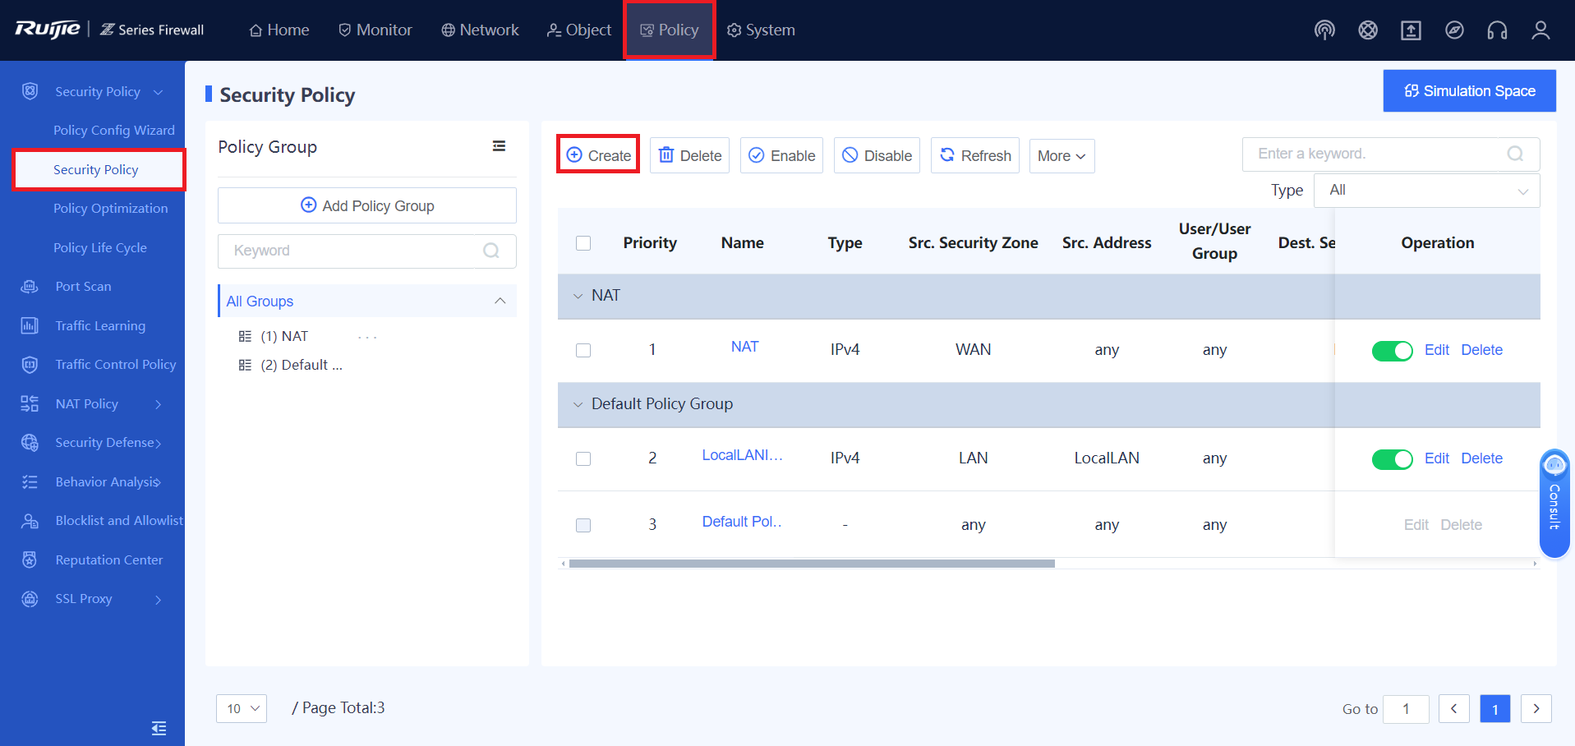The width and height of the screenshot is (1575, 746).
Task: Open Policy Config Wizard in sidebar
Action: pyautogui.click(x=114, y=131)
